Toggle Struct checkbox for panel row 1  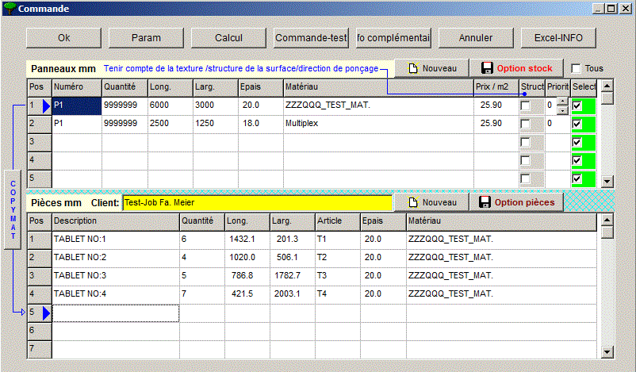pos(525,105)
